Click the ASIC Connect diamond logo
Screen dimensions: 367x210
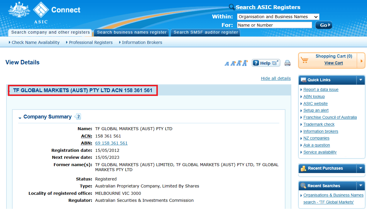[x=41, y=10]
